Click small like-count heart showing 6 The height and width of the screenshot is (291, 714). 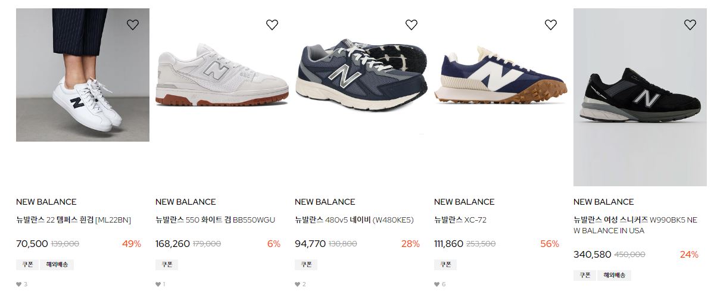(x=436, y=284)
